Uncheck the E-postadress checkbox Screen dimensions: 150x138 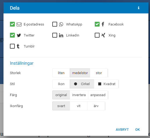click(x=12, y=24)
